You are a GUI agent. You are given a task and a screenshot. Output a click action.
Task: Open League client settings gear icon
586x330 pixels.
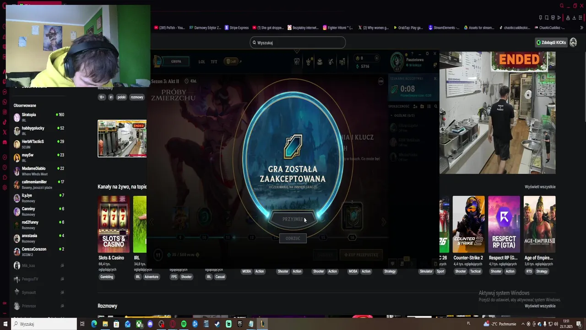coord(427,54)
